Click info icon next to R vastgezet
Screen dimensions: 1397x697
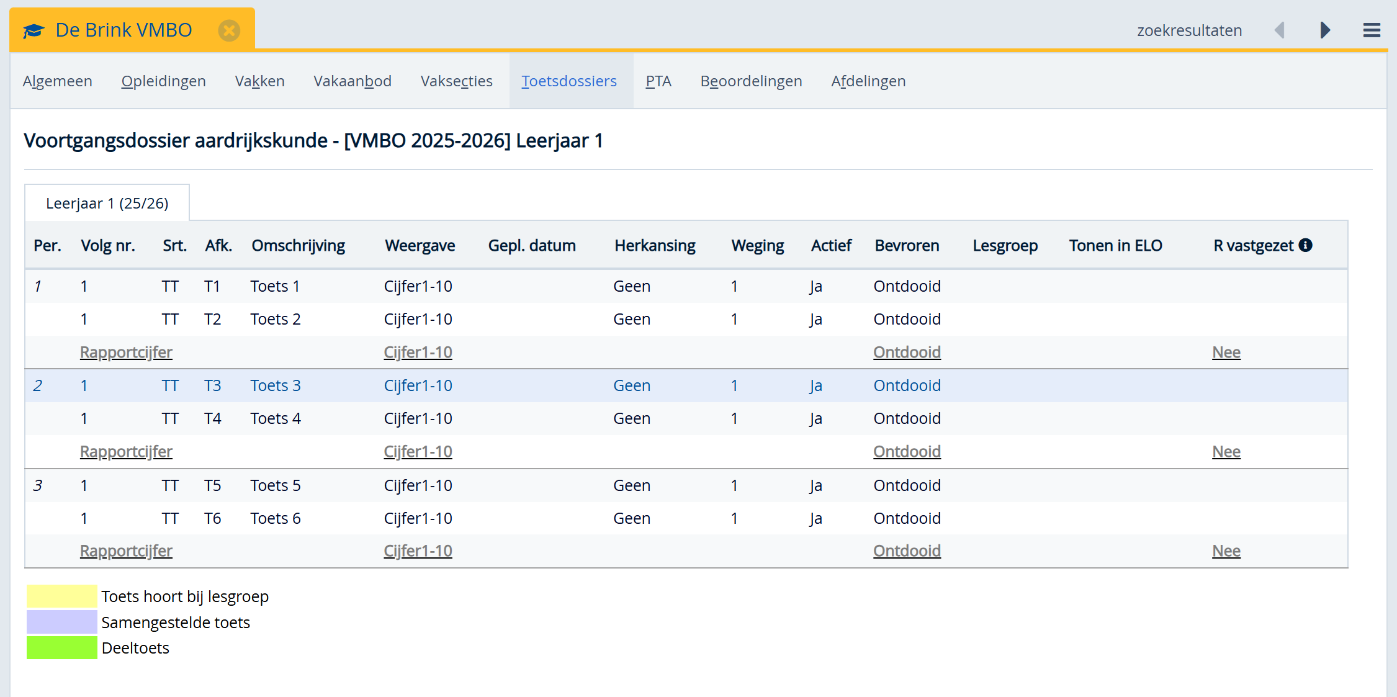[1306, 245]
